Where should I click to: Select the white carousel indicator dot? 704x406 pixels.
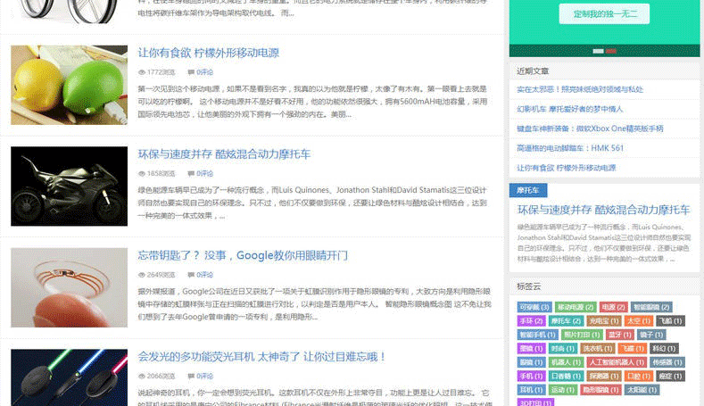point(598,51)
